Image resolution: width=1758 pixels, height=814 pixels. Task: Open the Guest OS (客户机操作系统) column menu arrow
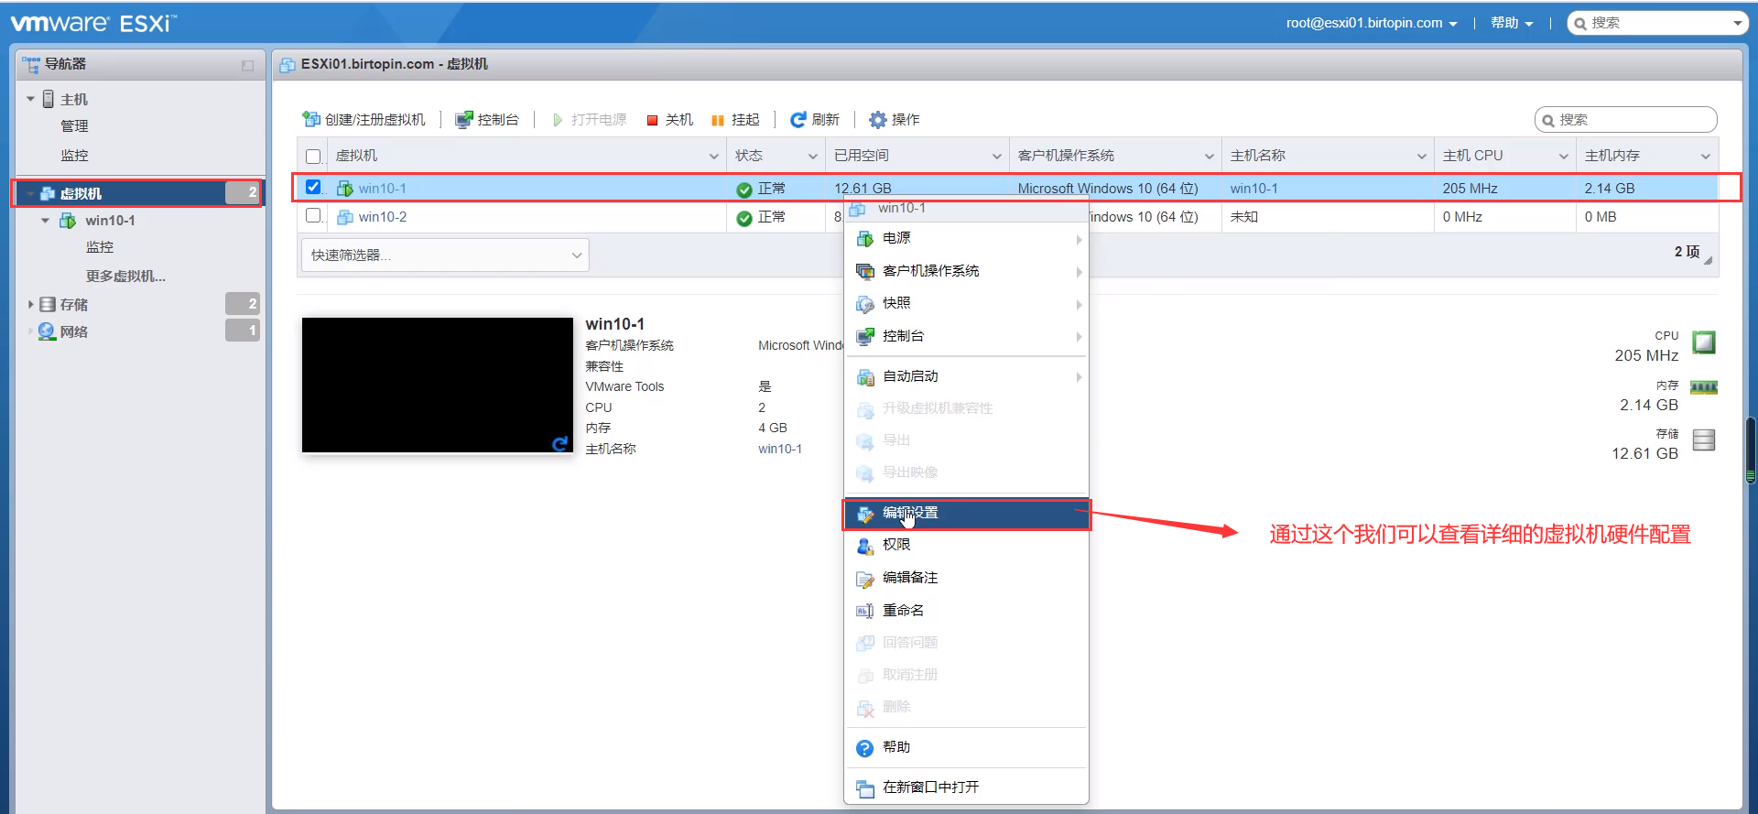1210,157
